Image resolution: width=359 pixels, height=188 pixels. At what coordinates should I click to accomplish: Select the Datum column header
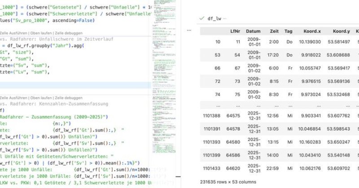tap(253, 31)
